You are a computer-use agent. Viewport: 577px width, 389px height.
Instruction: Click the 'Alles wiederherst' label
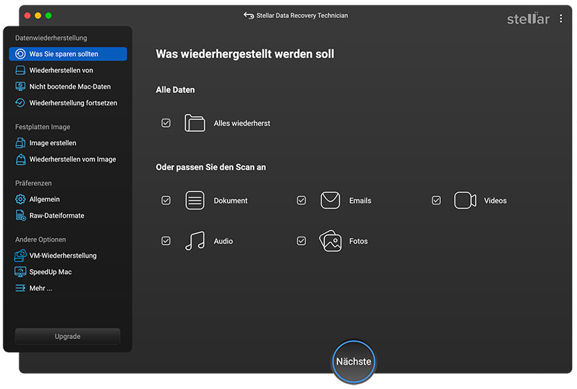click(x=242, y=123)
